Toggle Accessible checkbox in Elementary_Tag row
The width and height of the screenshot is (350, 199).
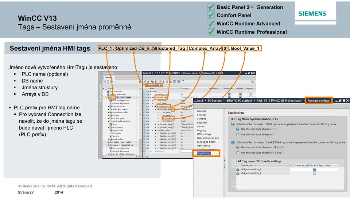(x=229, y=94)
